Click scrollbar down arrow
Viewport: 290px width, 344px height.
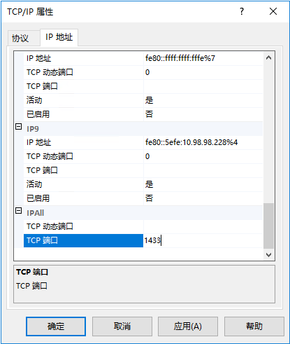click(268, 254)
